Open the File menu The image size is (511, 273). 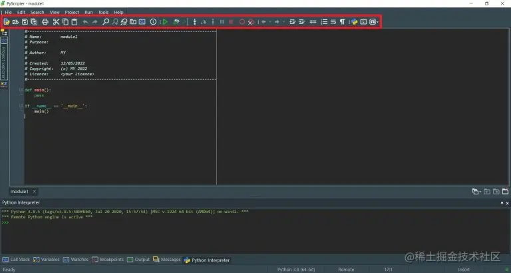(x=8, y=12)
